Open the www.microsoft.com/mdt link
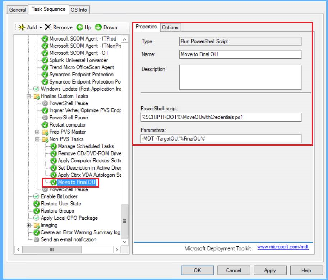Screen dimensions: 328x280 pyautogui.click(x=283, y=247)
